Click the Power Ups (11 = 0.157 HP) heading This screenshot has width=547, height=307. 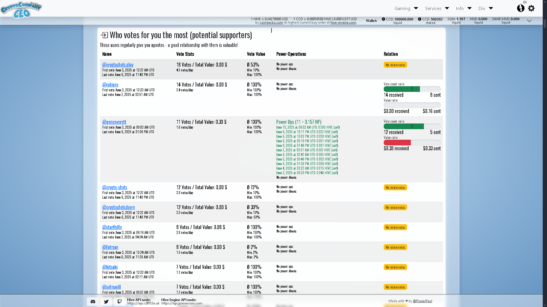[299, 122]
